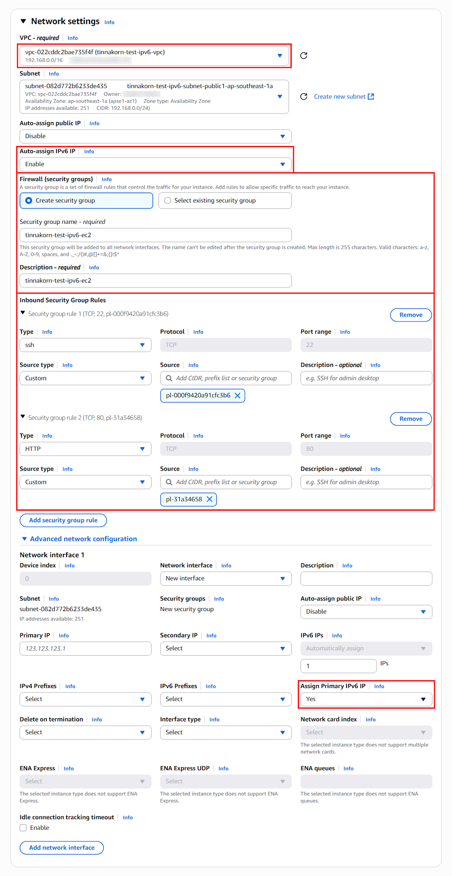The width and height of the screenshot is (452, 876).
Task: Open the Assign Primary IPv6 IP dropdown
Action: coord(366,699)
